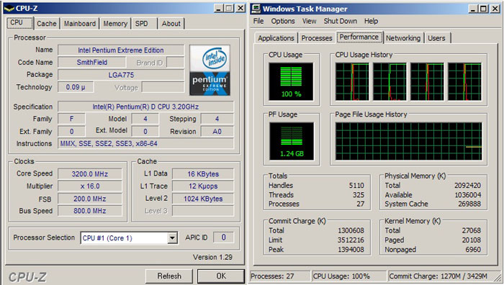Open the File menu in Task Manager
Image resolution: width=504 pixels, height=285 pixels.
click(x=258, y=21)
